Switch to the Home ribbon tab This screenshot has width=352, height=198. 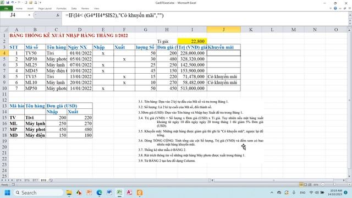click(19, 8)
